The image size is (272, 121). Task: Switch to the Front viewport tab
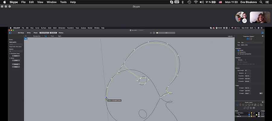coord(52,36)
